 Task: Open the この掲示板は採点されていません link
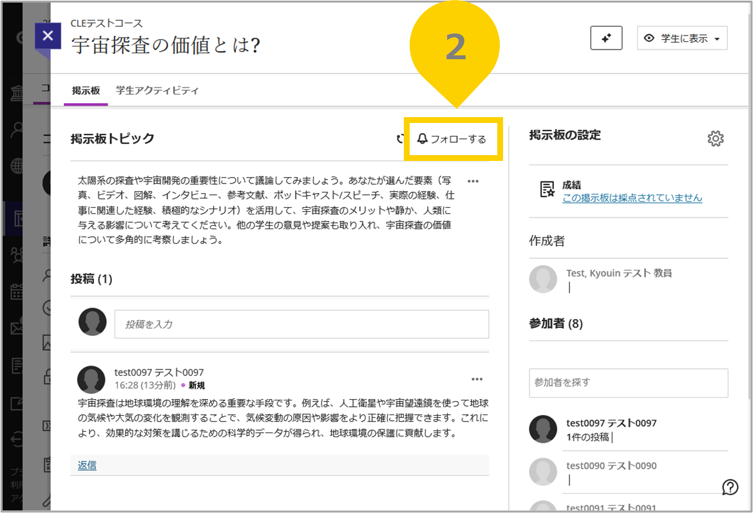click(632, 198)
